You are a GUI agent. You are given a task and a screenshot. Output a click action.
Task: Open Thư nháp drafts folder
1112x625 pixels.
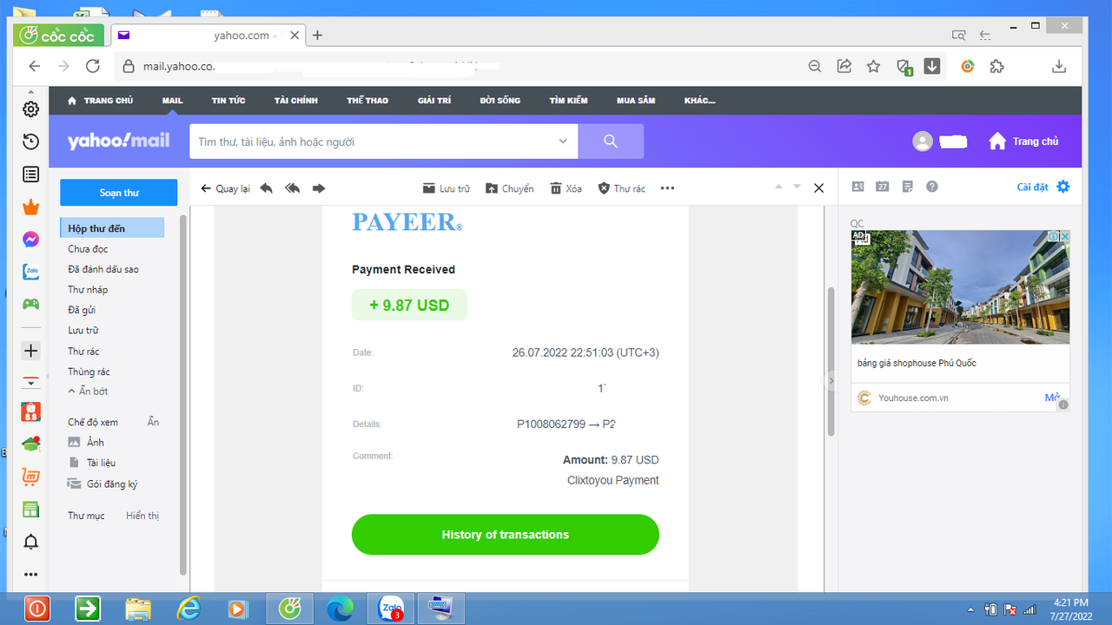pos(88,290)
